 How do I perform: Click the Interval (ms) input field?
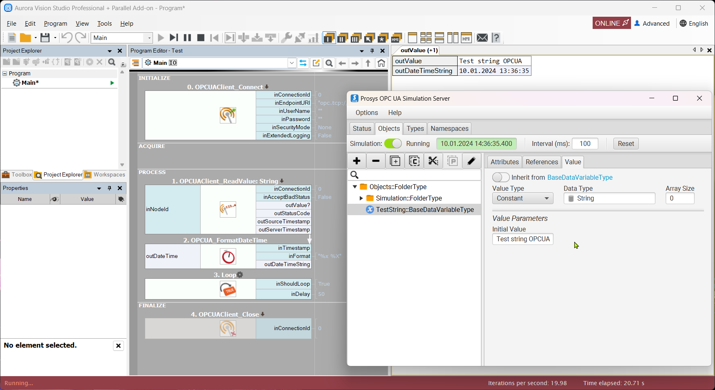(584, 143)
